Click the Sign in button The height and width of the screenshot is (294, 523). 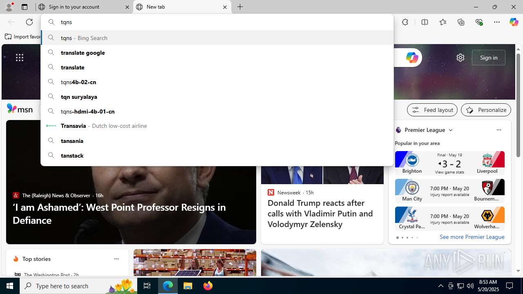489,58
